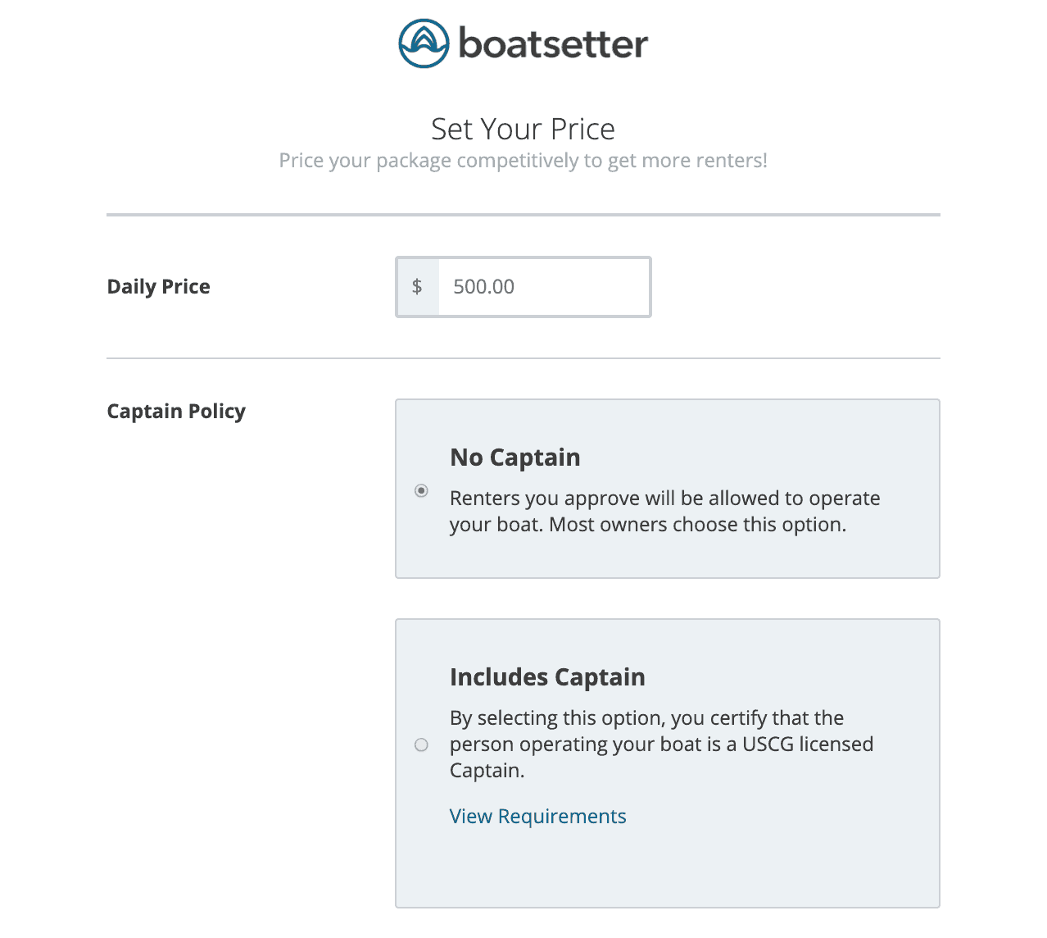1047x938 pixels.
Task: Click the dollar sign currency prefix
Action: (x=417, y=286)
